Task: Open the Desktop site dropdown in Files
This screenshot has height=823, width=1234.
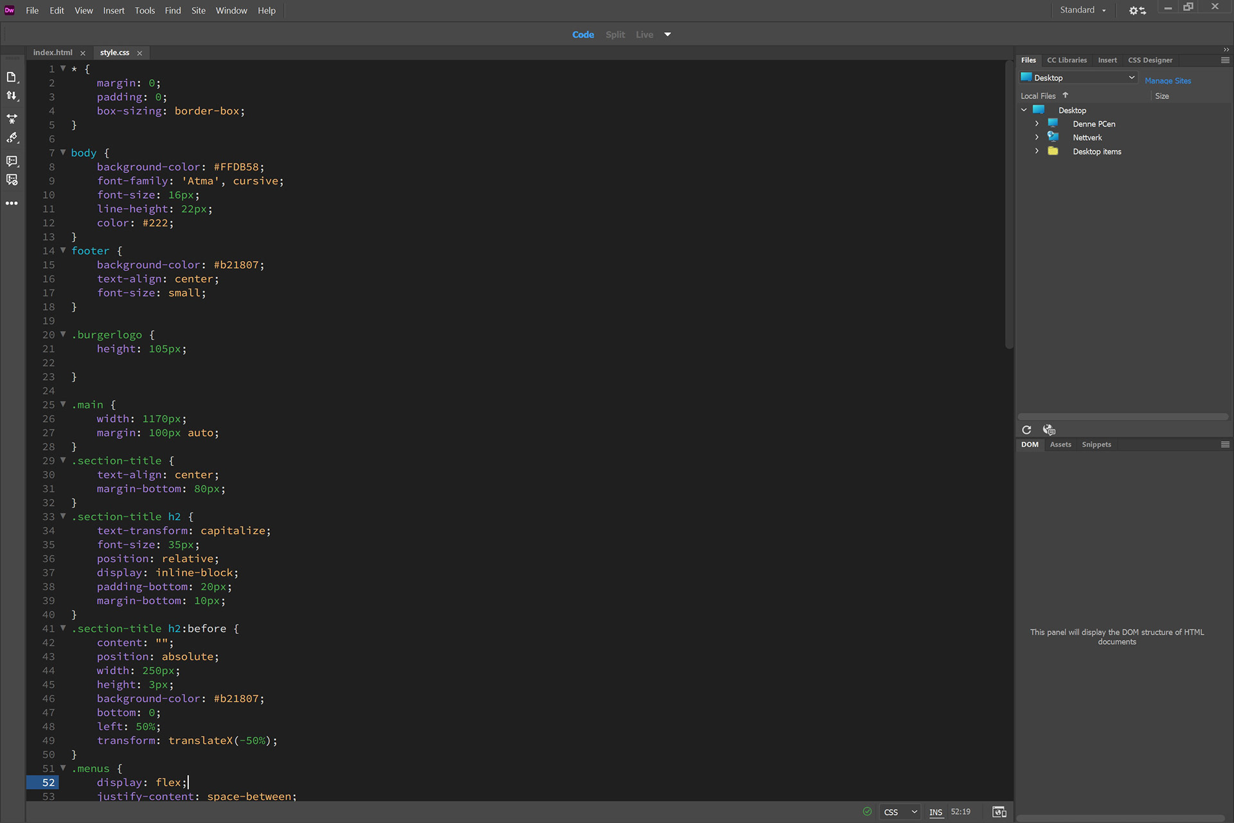Action: pos(1078,78)
